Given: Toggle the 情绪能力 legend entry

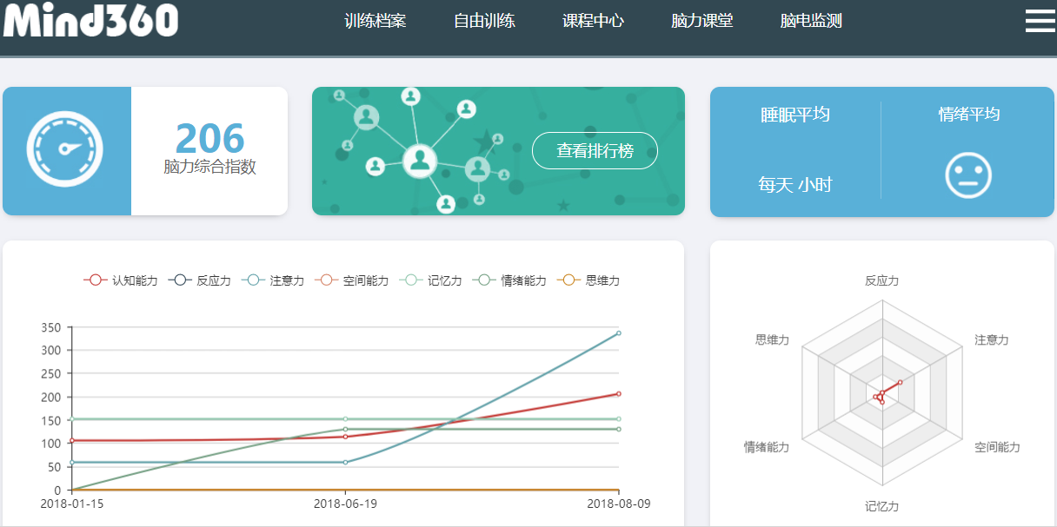Looking at the screenshot, I should tap(510, 280).
